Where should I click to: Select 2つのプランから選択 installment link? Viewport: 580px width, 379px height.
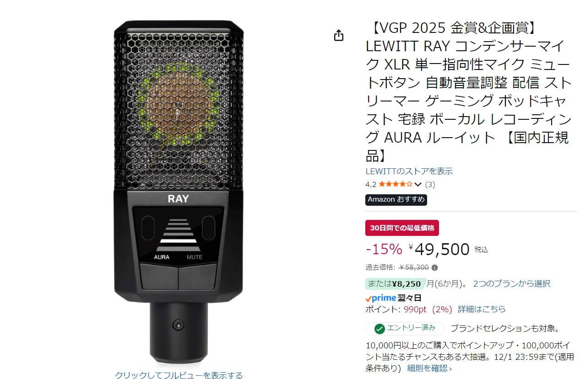coord(511,283)
